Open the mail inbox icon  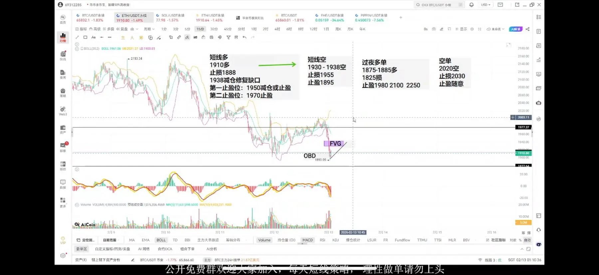(500, 5)
